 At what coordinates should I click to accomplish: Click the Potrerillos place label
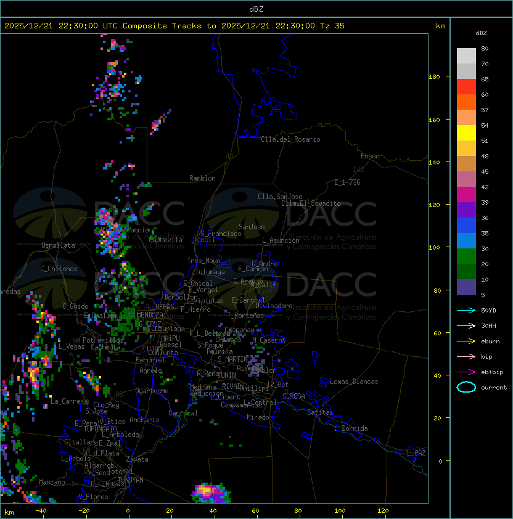103,340
